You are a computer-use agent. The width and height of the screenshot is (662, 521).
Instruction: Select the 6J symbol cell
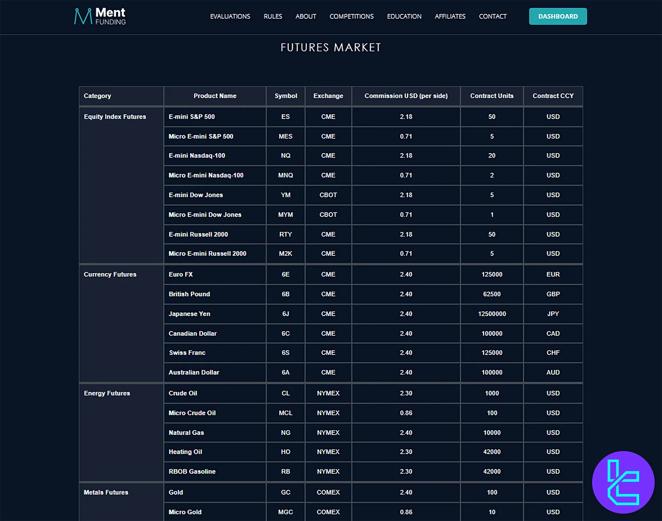pyautogui.click(x=286, y=314)
